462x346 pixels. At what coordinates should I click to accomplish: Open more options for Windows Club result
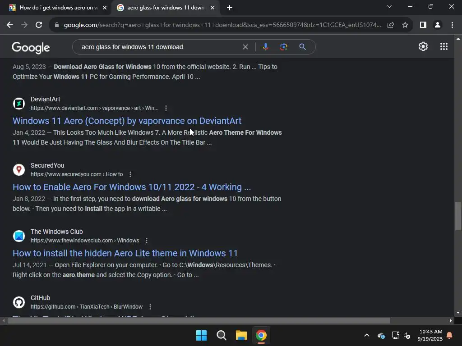[x=147, y=241]
